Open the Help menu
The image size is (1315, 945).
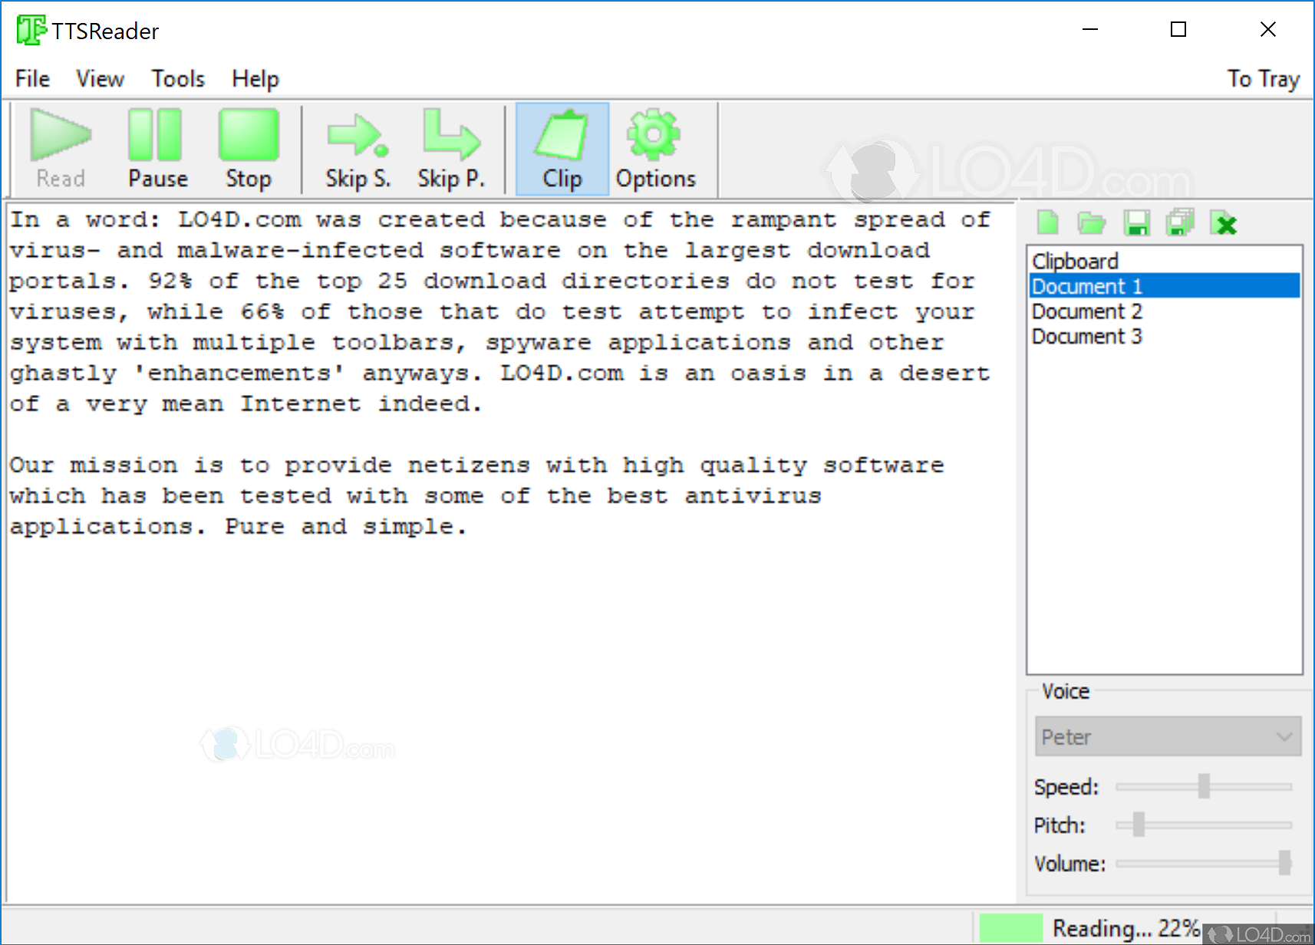255,79
